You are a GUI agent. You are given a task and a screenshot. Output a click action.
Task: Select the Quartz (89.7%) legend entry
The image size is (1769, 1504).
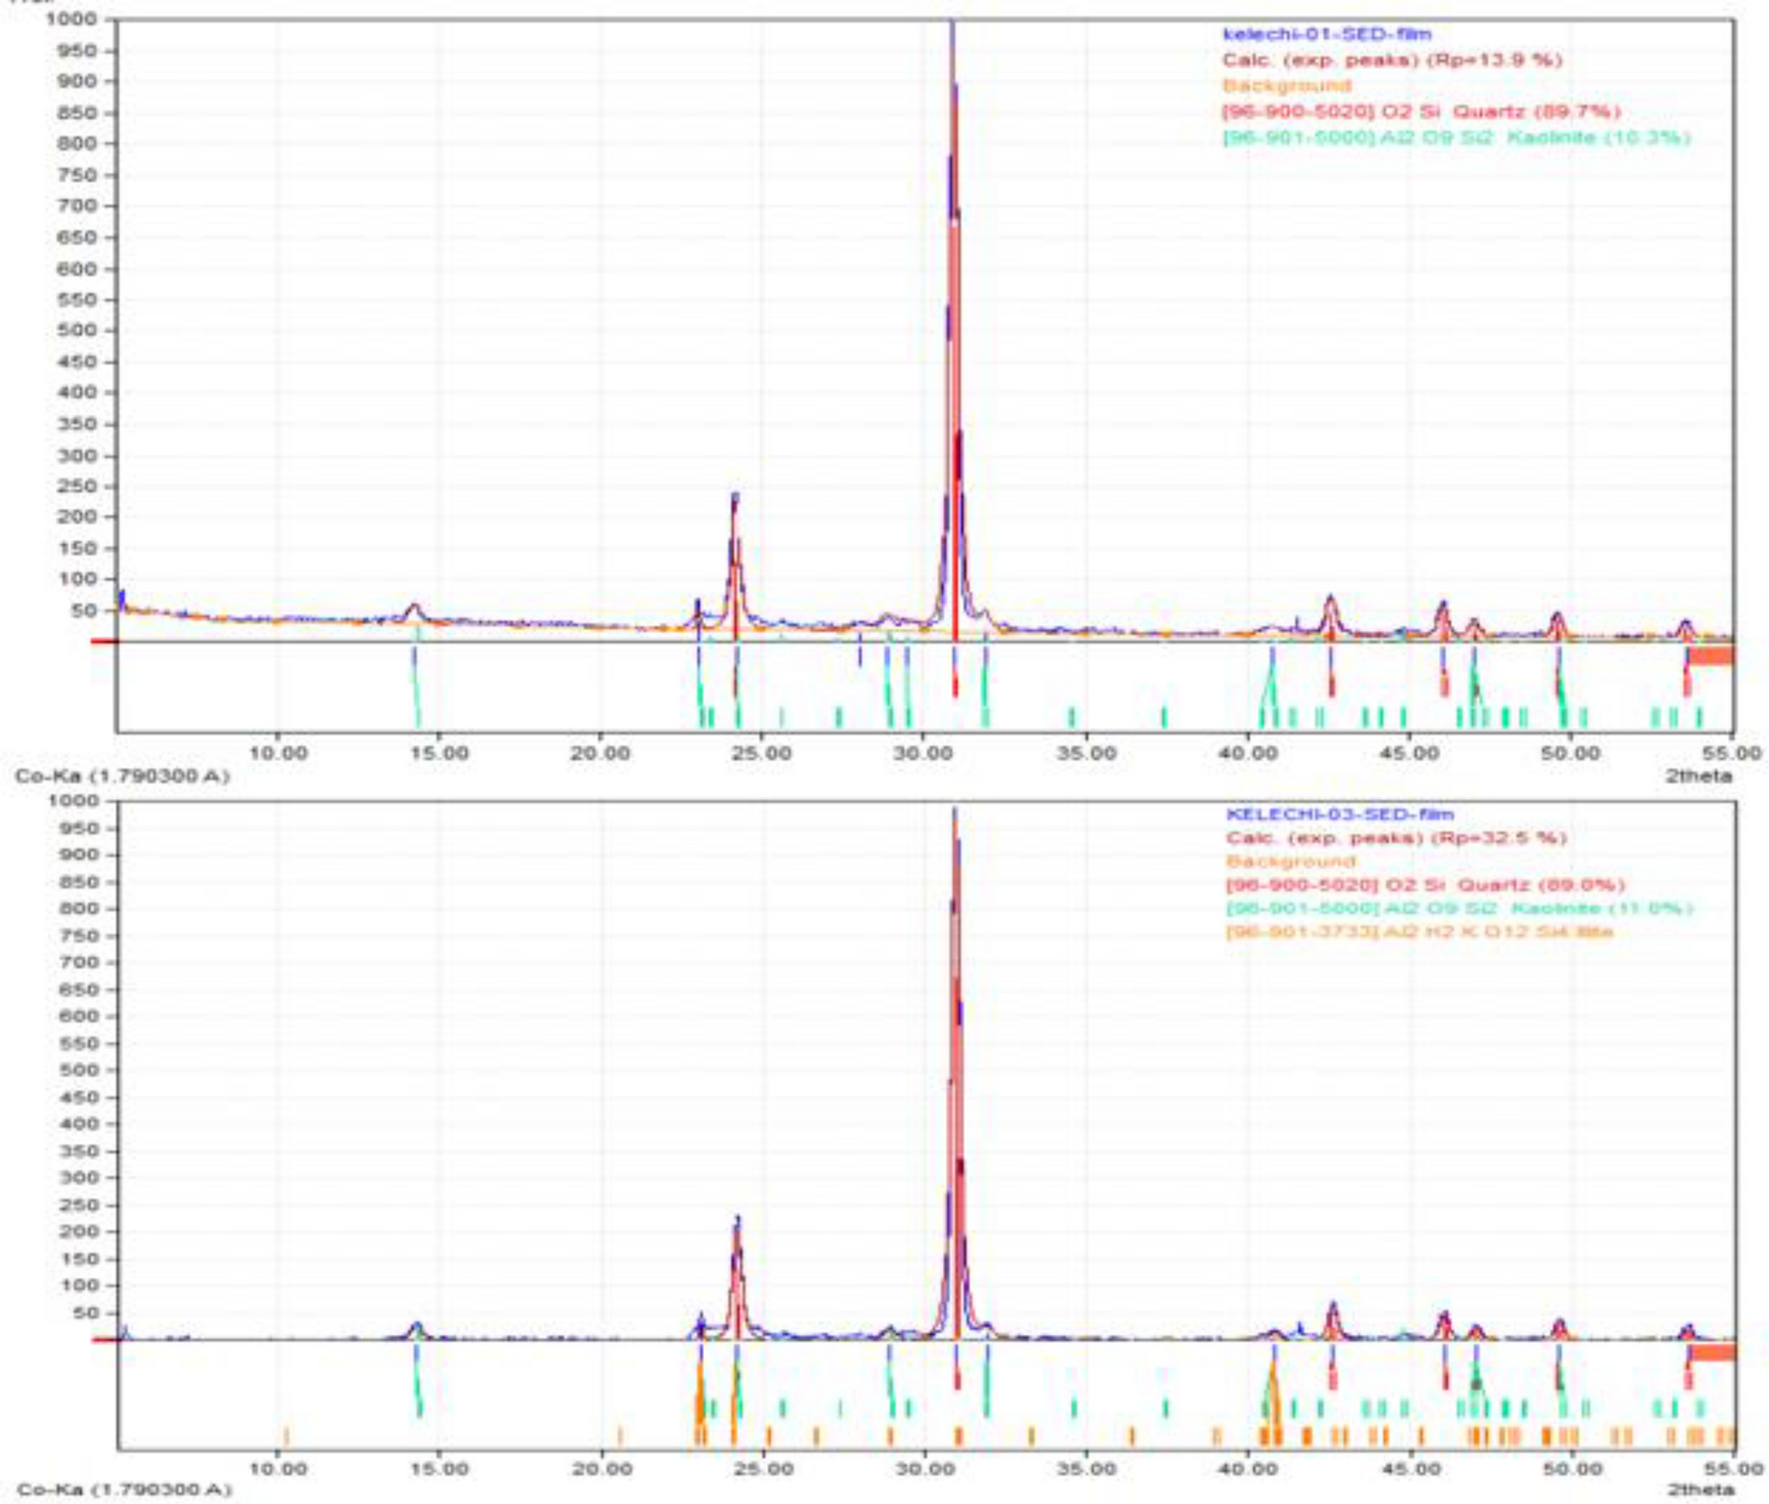[1420, 112]
